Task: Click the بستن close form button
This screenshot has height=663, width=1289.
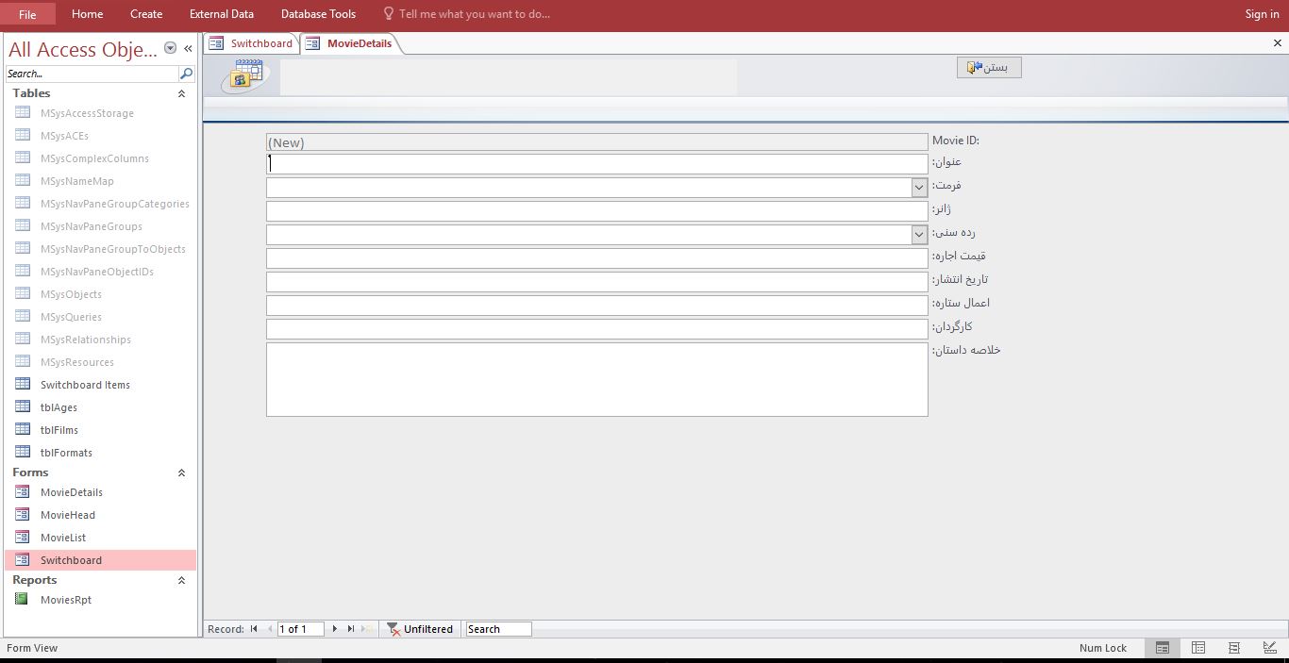Action: (x=989, y=68)
